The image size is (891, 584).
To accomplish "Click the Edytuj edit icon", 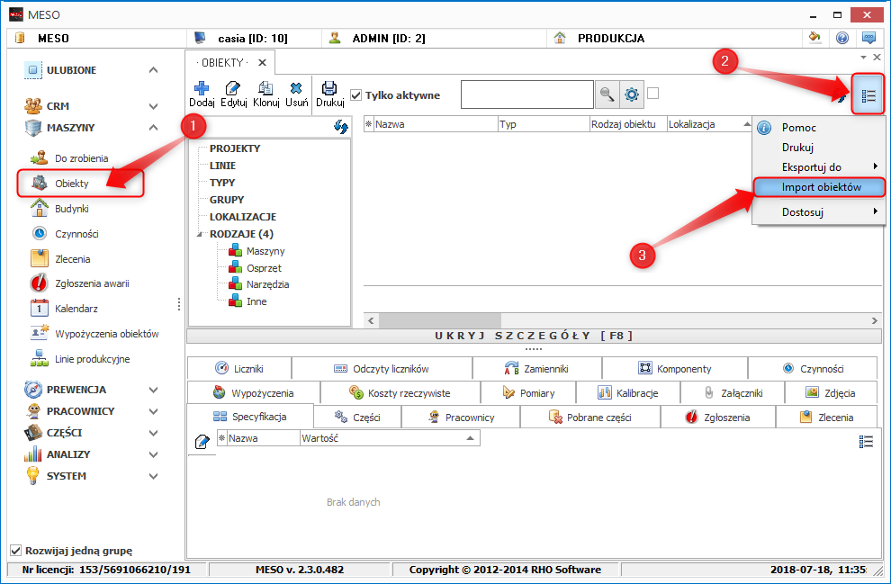I will click(233, 88).
